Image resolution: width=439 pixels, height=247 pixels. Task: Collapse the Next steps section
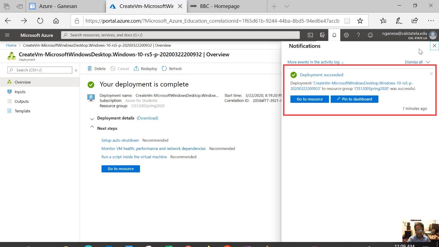(92, 127)
